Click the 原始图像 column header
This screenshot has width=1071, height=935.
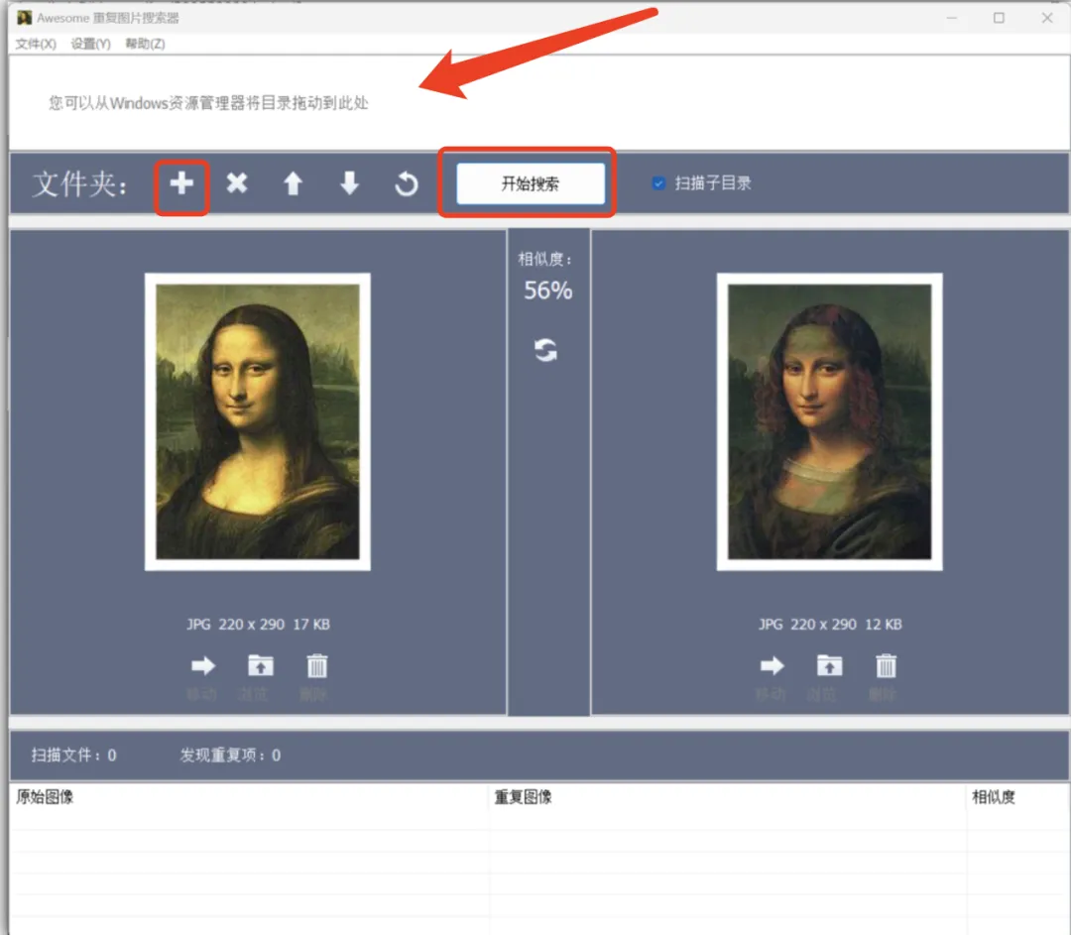click(x=250, y=796)
